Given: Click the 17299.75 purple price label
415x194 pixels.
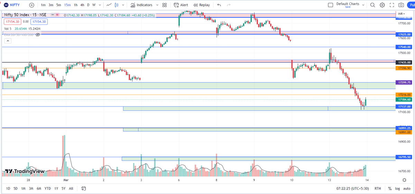Looking at the screenshot, I should click(404, 83).
